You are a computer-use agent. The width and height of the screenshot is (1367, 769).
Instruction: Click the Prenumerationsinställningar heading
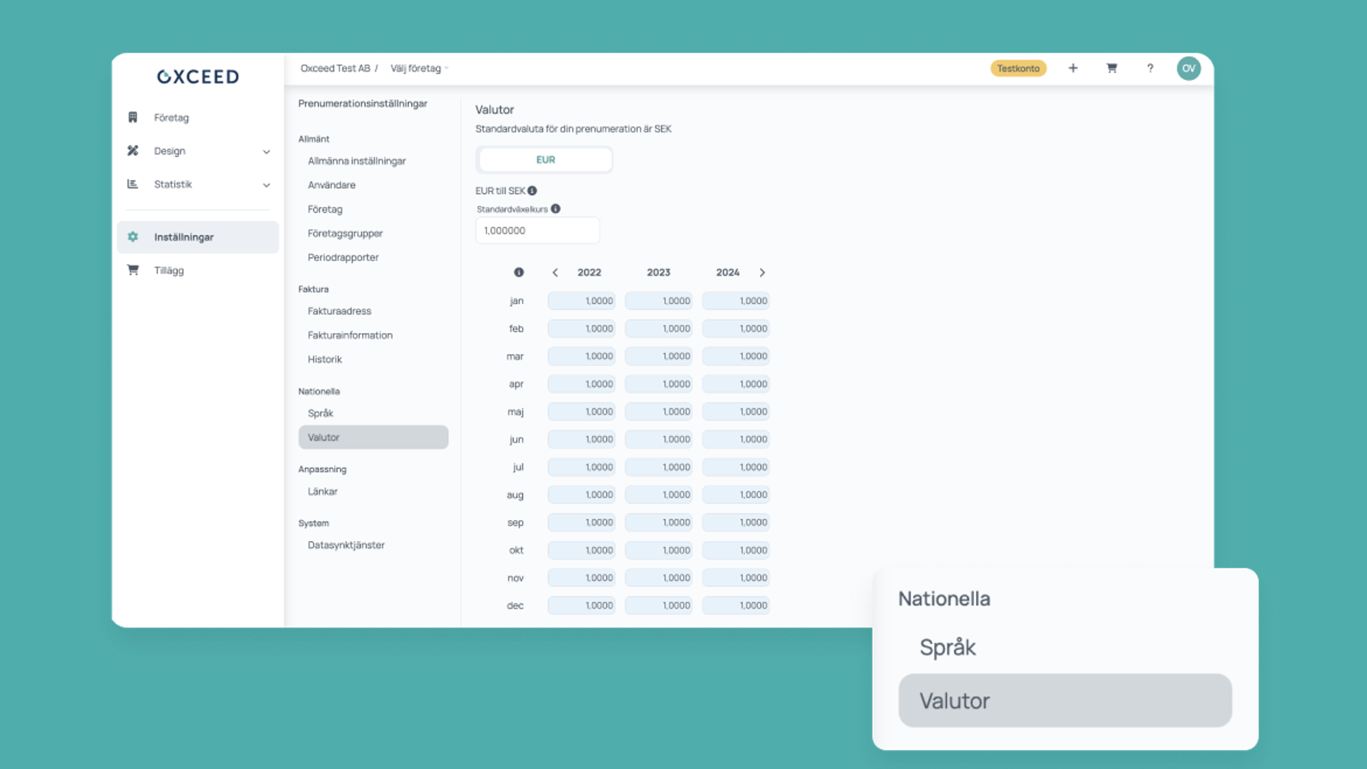click(x=363, y=104)
